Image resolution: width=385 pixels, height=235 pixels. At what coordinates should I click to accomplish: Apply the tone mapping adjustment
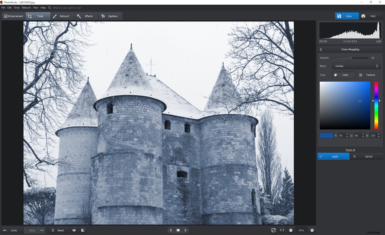click(x=333, y=156)
